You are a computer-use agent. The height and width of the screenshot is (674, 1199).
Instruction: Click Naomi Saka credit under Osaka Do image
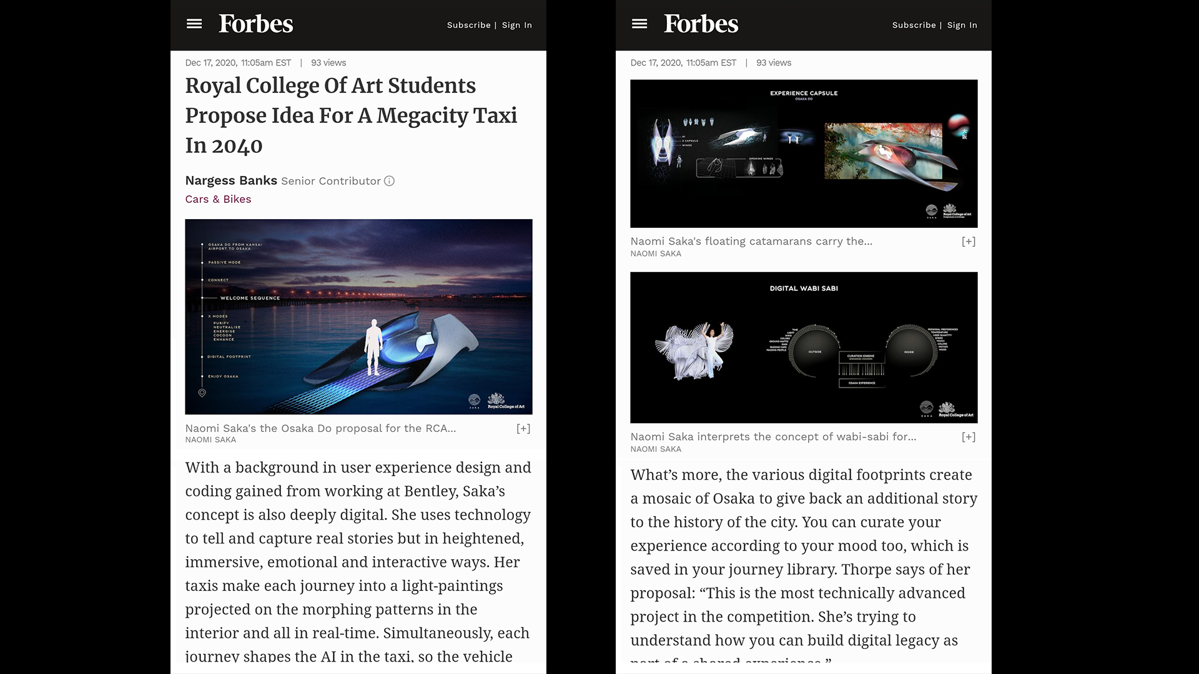coord(210,440)
